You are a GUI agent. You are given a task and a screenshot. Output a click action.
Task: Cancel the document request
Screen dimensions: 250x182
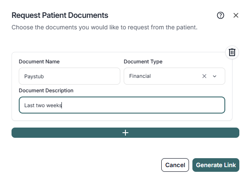pos(175,165)
